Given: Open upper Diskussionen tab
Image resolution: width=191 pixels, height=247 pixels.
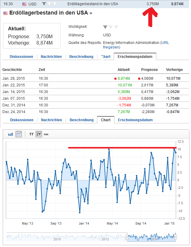Looking at the screenshot, I should (21, 57).
